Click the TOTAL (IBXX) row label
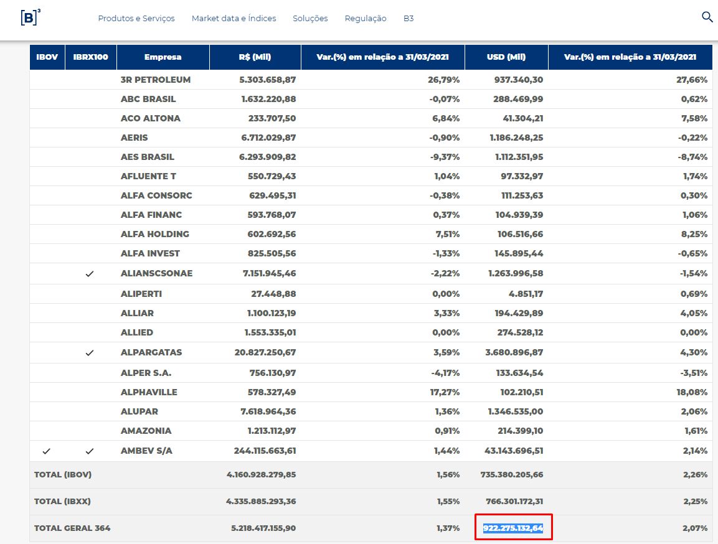This screenshot has height=544, width=718. pos(62,501)
